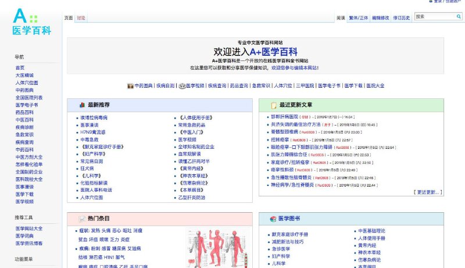This screenshot has width=465, height=268.
Task: Open 药品百科 in the sidebar
Action: [24, 112]
